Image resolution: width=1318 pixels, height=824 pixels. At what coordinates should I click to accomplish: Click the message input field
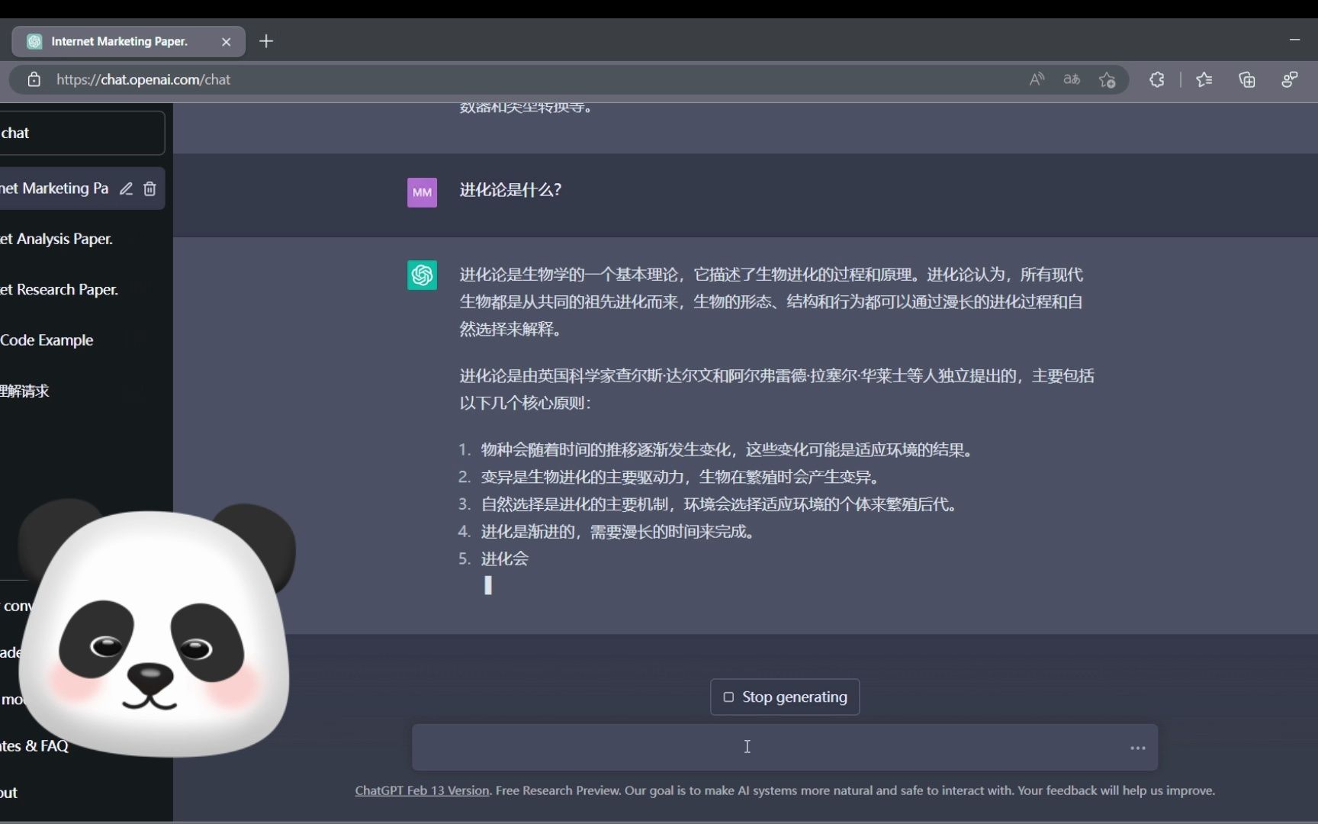pyautogui.click(x=747, y=747)
